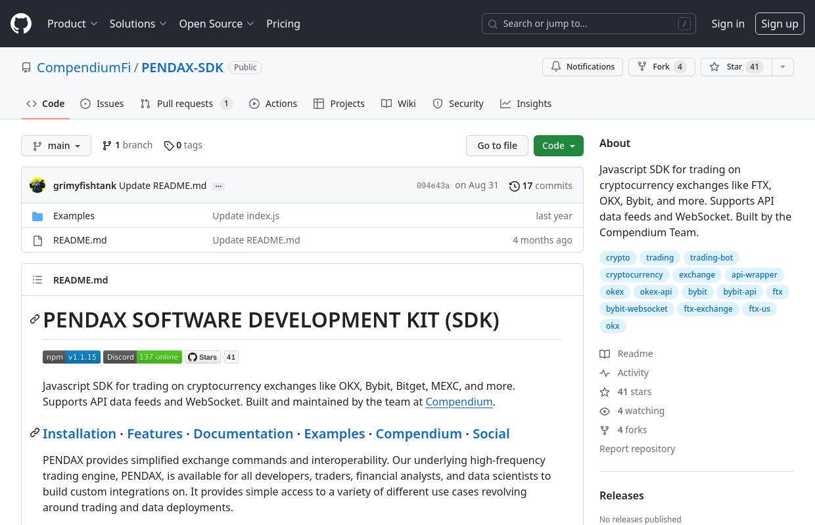Open the Readme link in About sidebar

(x=626, y=354)
